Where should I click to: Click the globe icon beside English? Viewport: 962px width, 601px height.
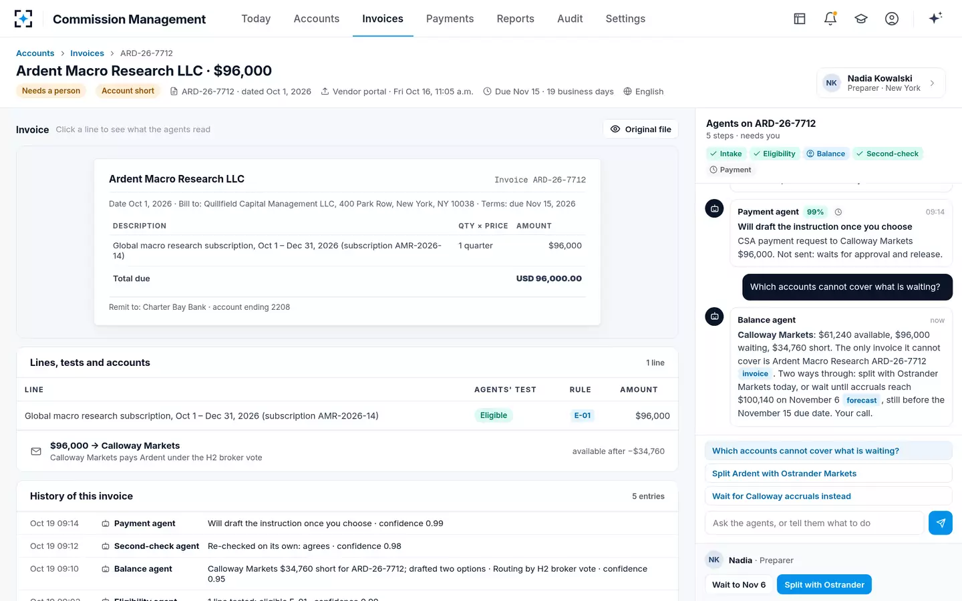pos(627,91)
